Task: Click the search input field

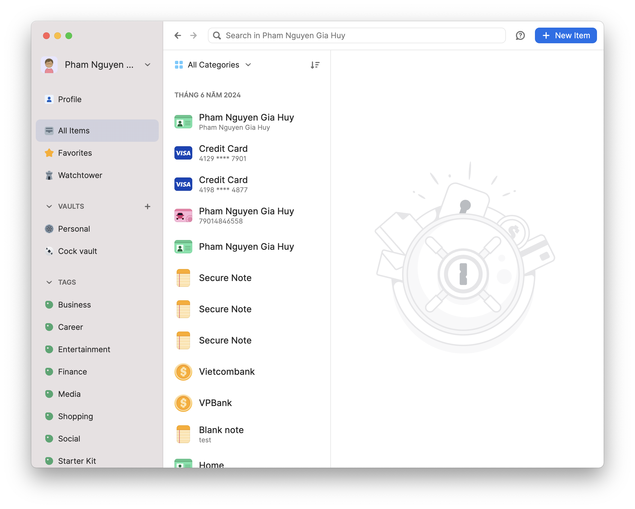Action: [357, 35]
